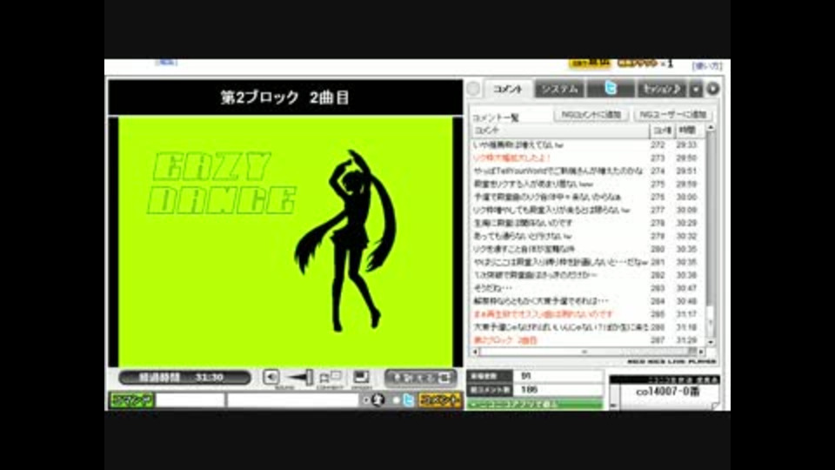Click the yellow button at the top bar
Viewport: 835px width, 470px height.
pyautogui.click(x=590, y=63)
